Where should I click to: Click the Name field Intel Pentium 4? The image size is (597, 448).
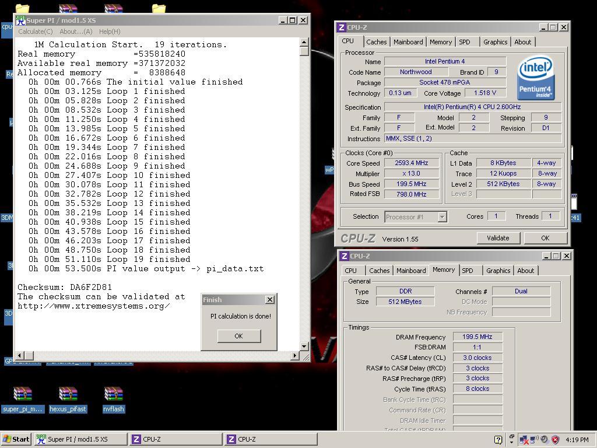point(445,61)
